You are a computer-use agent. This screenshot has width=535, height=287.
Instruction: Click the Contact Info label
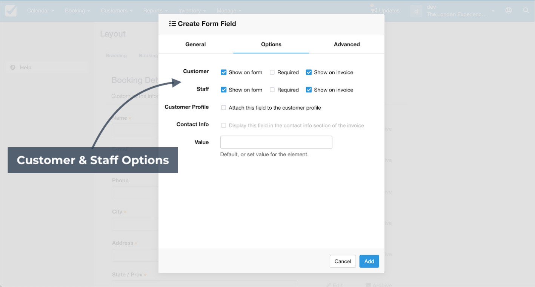click(x=193, y=124)
